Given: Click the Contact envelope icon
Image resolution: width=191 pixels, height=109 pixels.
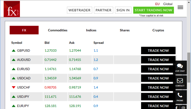Looking at the screenshot, I should point(180,81).
